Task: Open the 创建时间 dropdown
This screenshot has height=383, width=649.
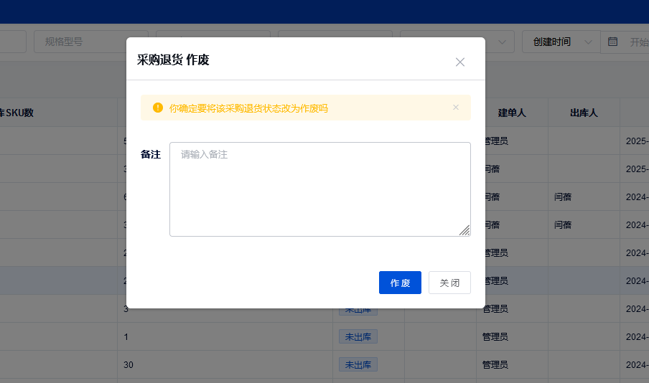Action: (561, 42)
